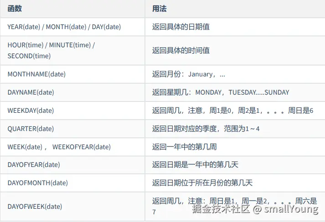Click the 掘金技术社区 @ smallYoung watermark
Image resolution: width=325 pixels, height=222 pixels.
[254, 209]
